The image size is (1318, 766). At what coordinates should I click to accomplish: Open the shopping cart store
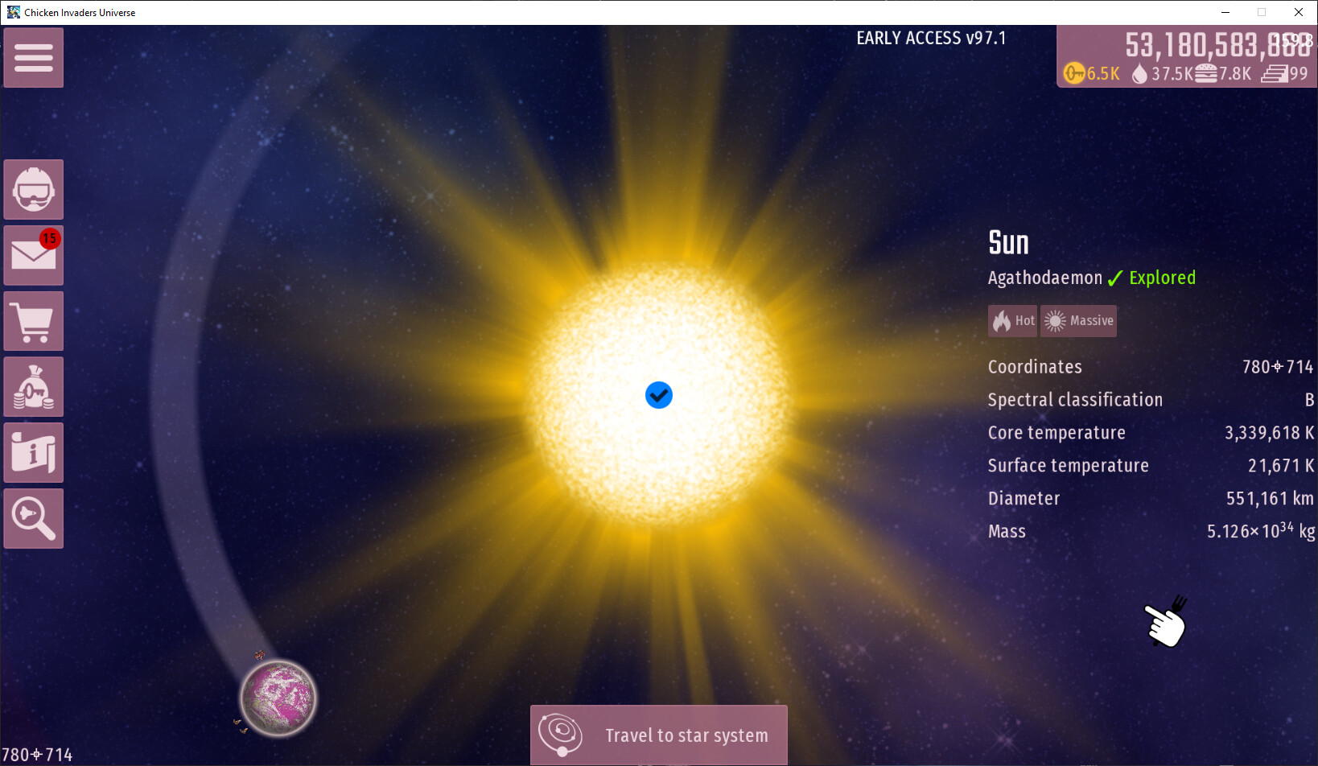pyautogui.click(x=34, y=322)
